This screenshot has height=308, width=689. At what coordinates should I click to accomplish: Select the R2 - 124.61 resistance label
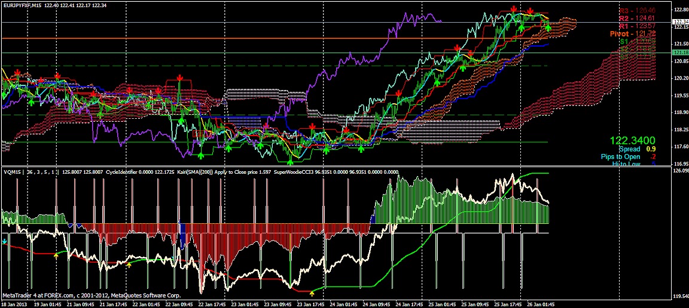click(x=638, y=18)
